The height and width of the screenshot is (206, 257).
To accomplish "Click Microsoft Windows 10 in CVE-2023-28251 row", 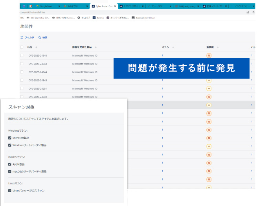I will [85, 88].
